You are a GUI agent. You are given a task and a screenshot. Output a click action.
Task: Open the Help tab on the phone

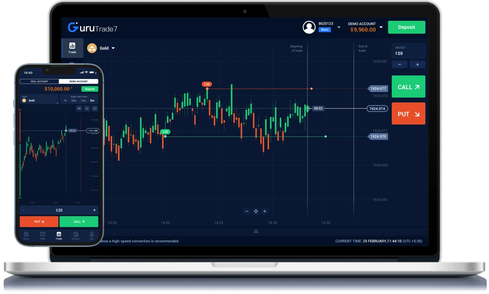43,235
